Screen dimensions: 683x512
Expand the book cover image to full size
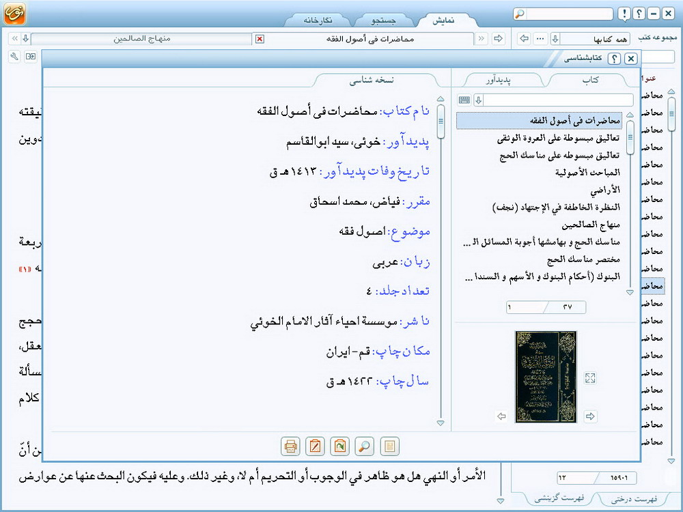click(590, 378)
